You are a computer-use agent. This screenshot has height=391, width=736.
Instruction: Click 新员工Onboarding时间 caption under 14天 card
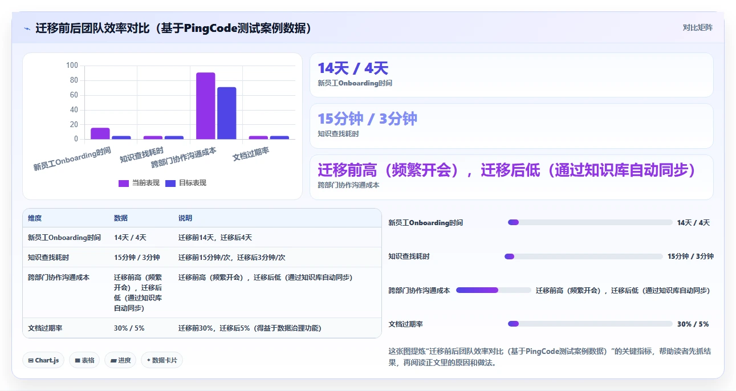[355, 83]
